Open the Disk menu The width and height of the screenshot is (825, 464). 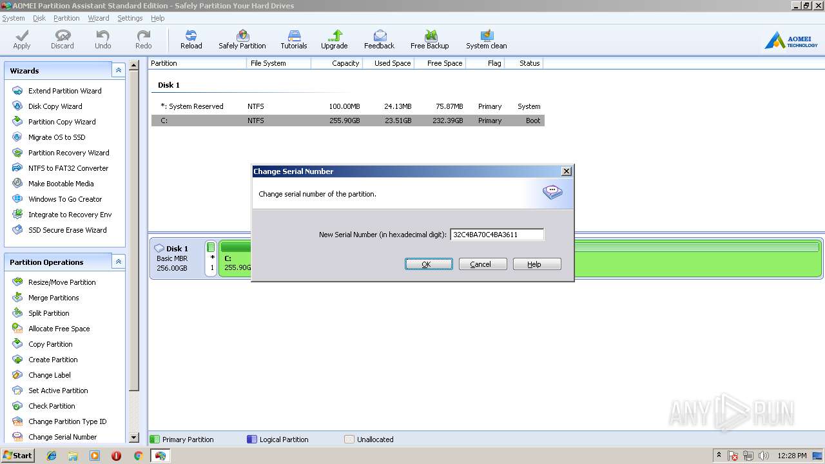[x=39, y=18]
